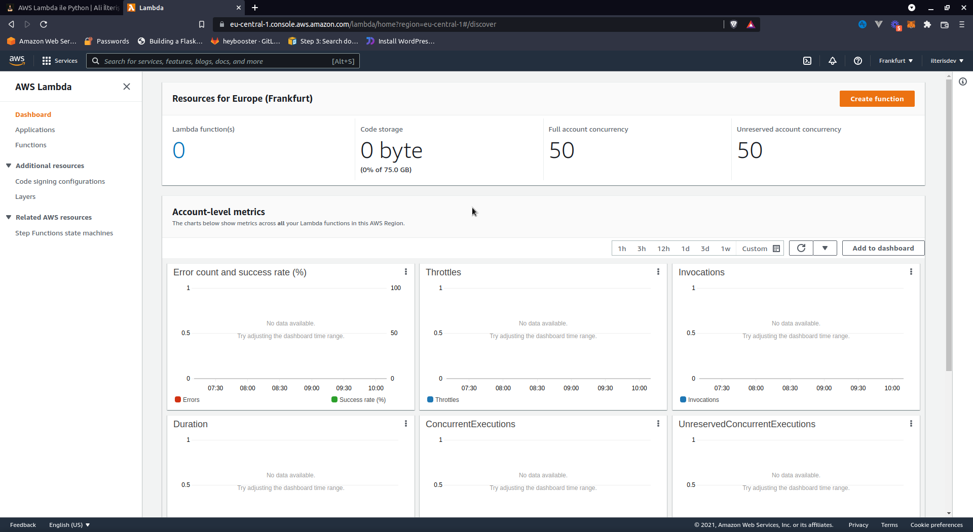This screenshot has width=973, height=532.
Task: Click the help question mark icon
Action: click(x=858, y=61)
